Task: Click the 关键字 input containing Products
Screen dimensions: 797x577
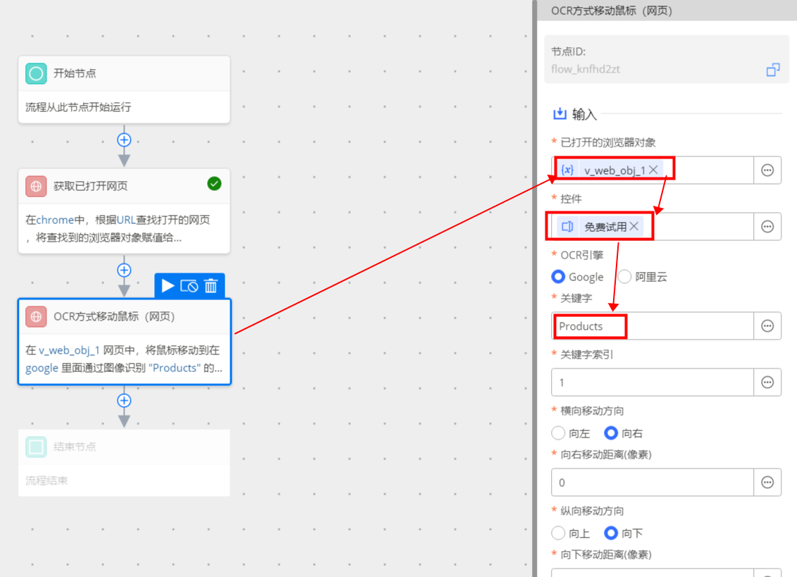Action: click(653, 326)
